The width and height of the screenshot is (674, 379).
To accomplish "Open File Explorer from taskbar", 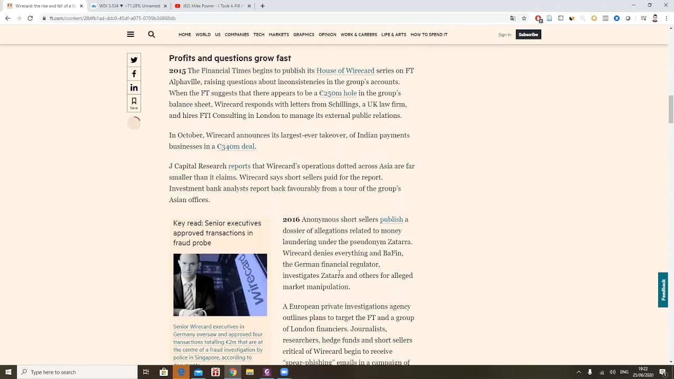I will point(250,372).
